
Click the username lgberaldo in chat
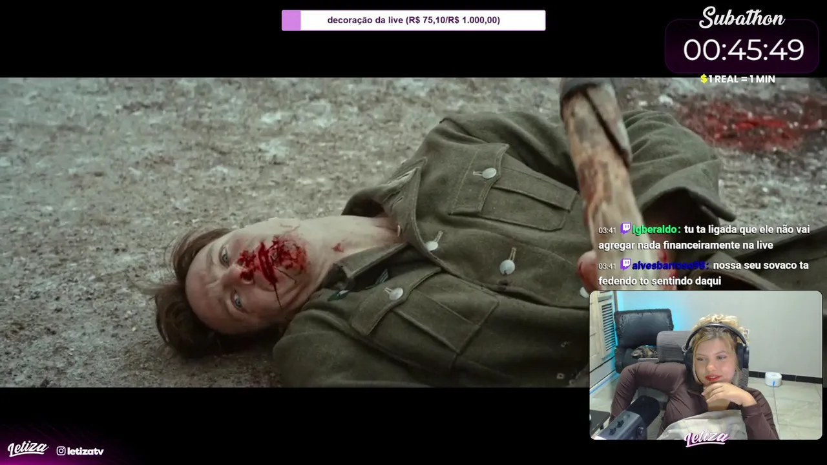click(656, 229)
